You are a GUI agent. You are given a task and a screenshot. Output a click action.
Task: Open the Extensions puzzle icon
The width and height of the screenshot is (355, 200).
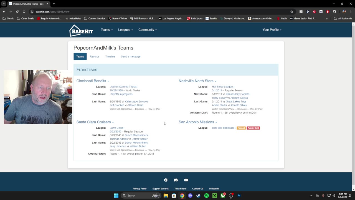click(x=334, y=12)
